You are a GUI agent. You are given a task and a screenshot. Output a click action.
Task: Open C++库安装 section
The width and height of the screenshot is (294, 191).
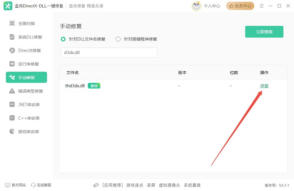26,118
